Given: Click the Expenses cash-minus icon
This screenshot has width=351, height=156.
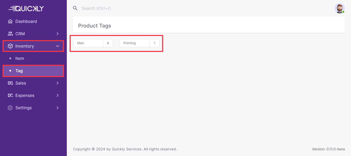Looking at the screenshot, I should 10,95.
